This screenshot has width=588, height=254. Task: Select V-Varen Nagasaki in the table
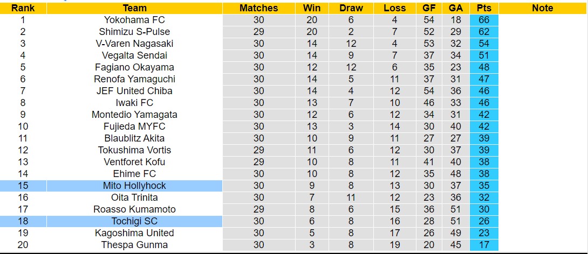point(134,44)
